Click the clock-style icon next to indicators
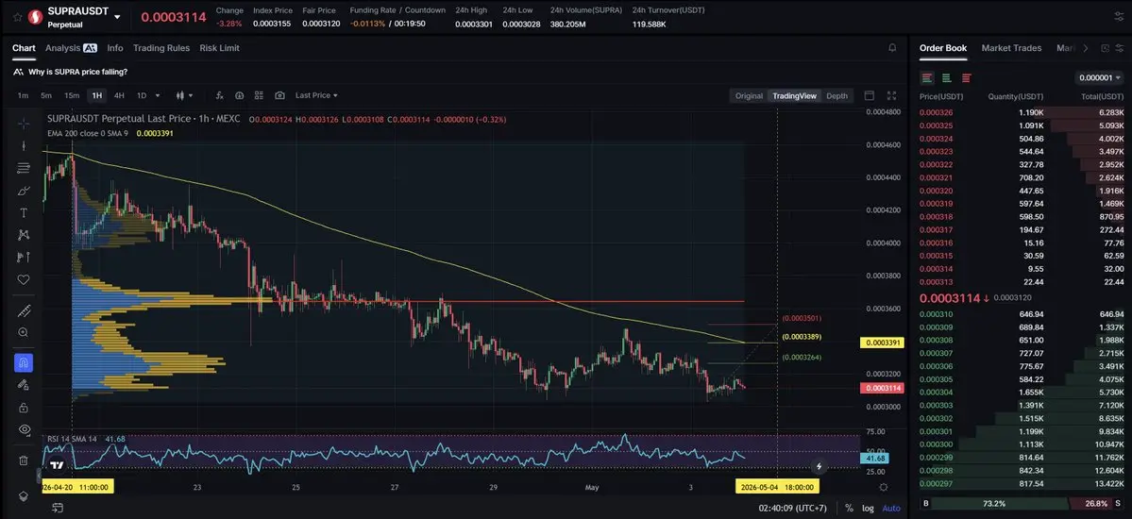 (239, 95)
